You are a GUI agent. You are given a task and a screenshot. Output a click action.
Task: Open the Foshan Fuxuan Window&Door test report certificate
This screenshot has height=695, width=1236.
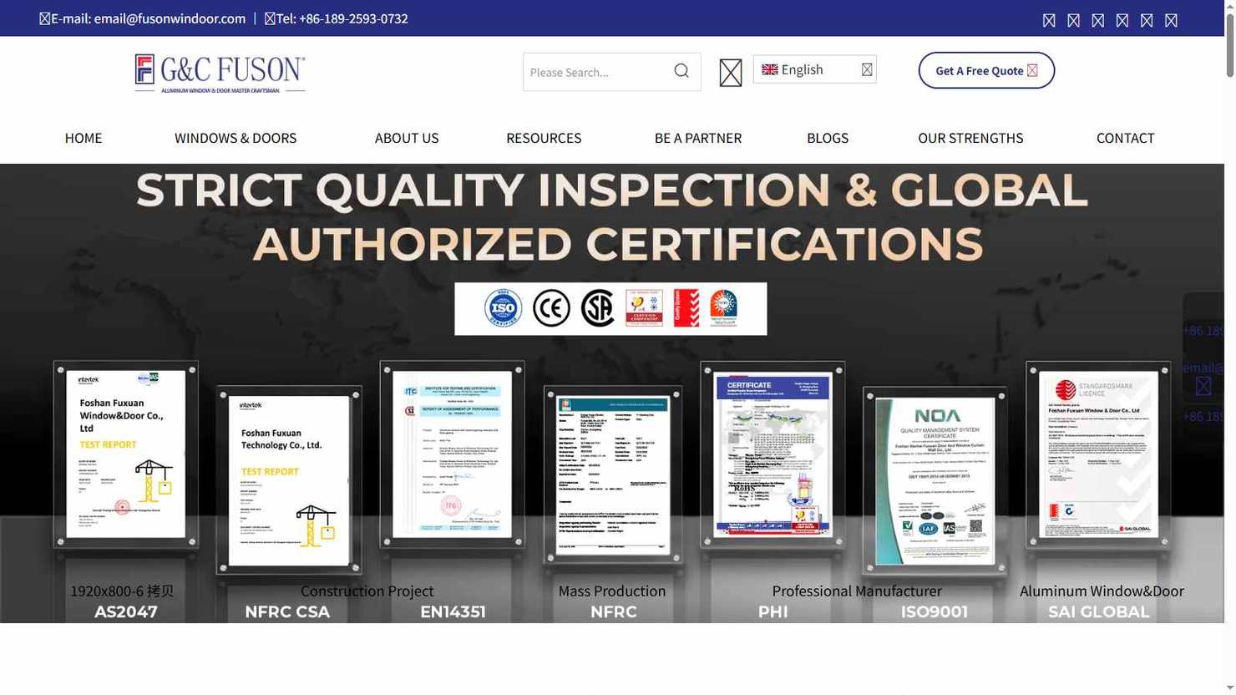(126, 454)
